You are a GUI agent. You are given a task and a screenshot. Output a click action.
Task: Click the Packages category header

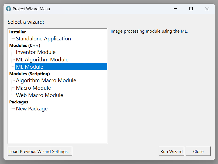(19, 102)
